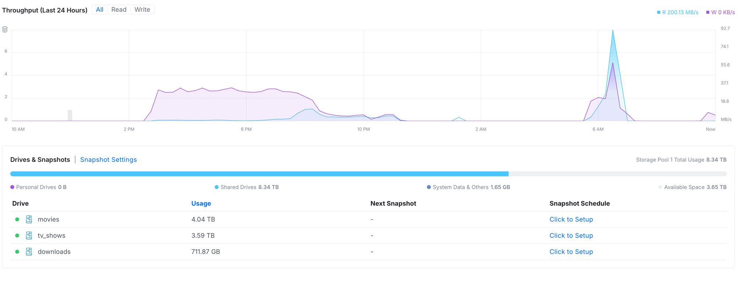Click the Shared Drives blue legend dot
Image resolution: width=738 pixels, height=285 pixels.
click(217, 187)
